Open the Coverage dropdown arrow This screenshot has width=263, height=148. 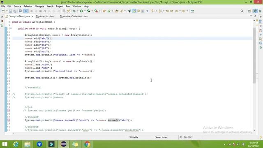92,11
